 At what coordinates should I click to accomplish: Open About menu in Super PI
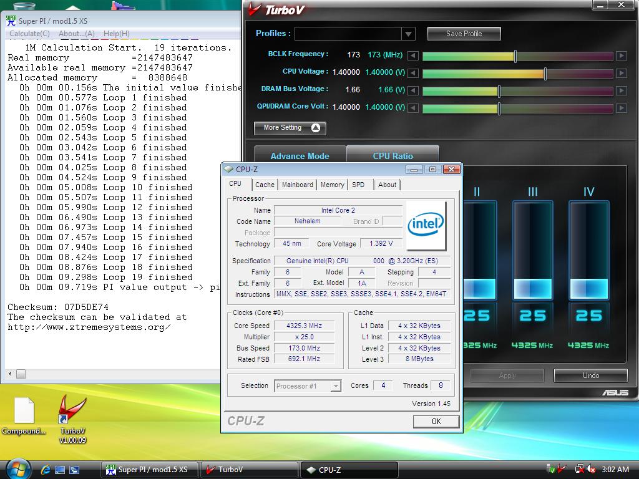coord(76,34)
